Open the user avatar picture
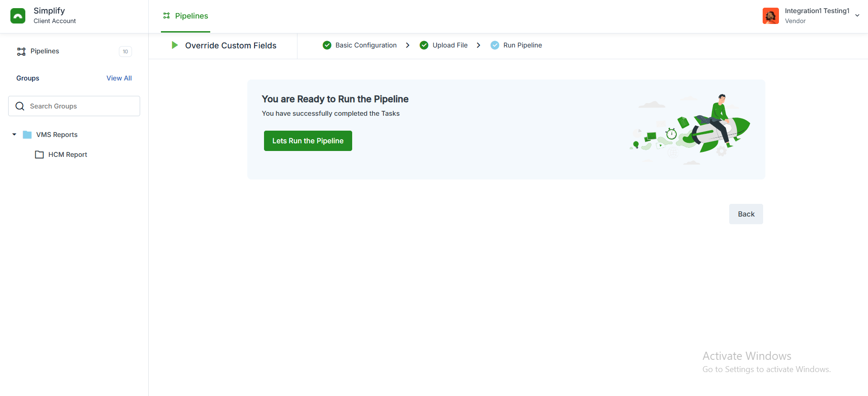The image size is (868, 396). pyautogui.click(x=770, y=16)
